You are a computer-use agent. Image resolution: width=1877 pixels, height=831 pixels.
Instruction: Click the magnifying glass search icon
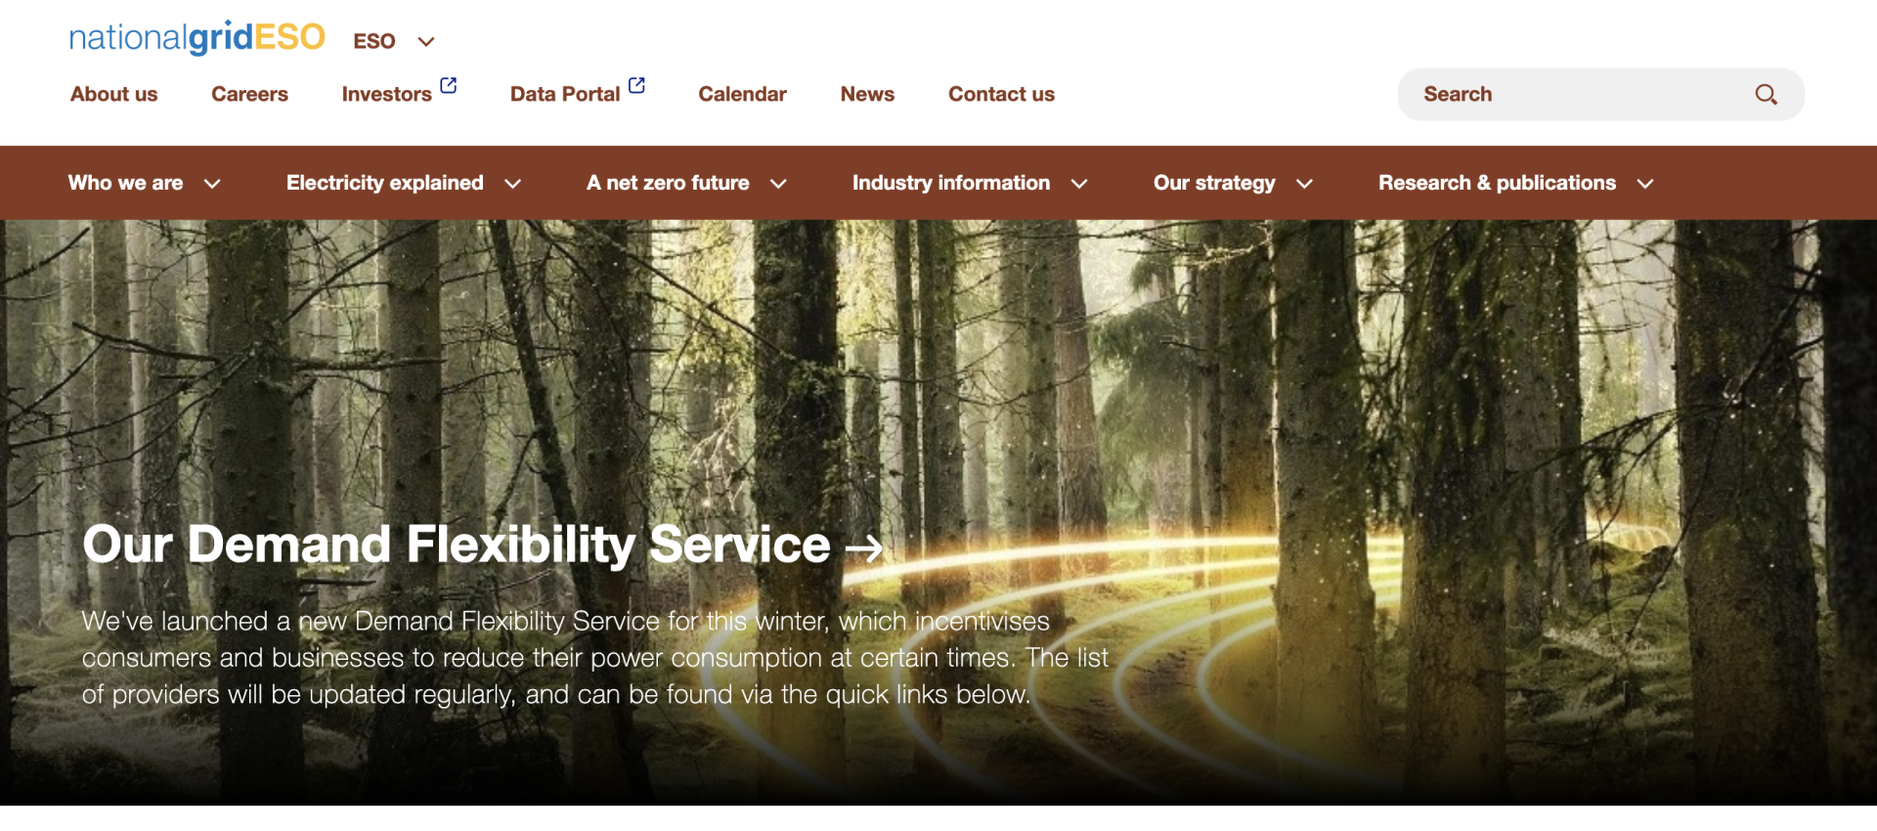1766,95
